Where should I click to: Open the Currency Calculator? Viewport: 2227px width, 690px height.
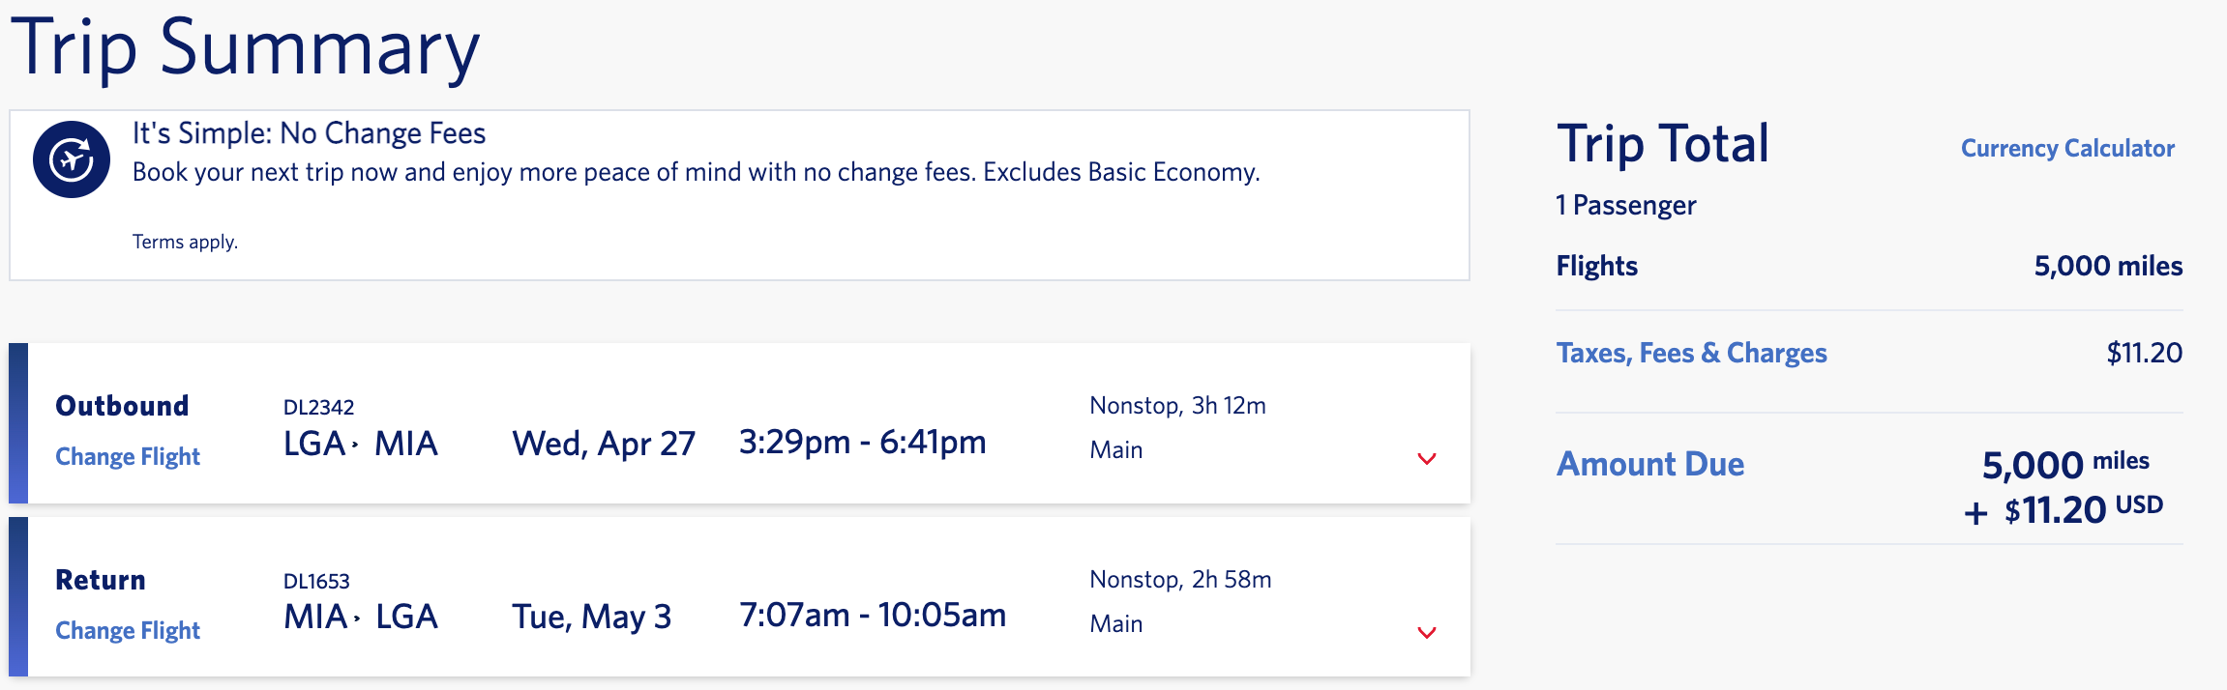click(x=2066, y=149)
